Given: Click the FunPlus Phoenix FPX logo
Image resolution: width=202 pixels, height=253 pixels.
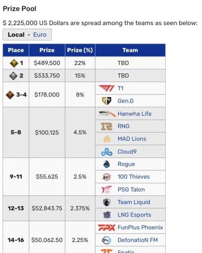Looking at the screenshot, I should pos(107,227).
